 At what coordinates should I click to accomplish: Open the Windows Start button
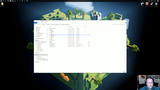point(1,1)
